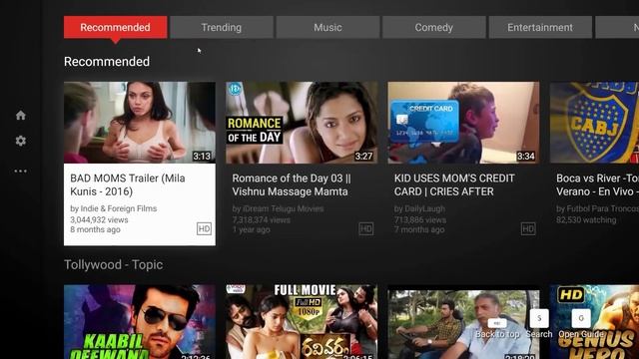
Task: Click the key icon above Back to top
Action: [x=497, y=323]
